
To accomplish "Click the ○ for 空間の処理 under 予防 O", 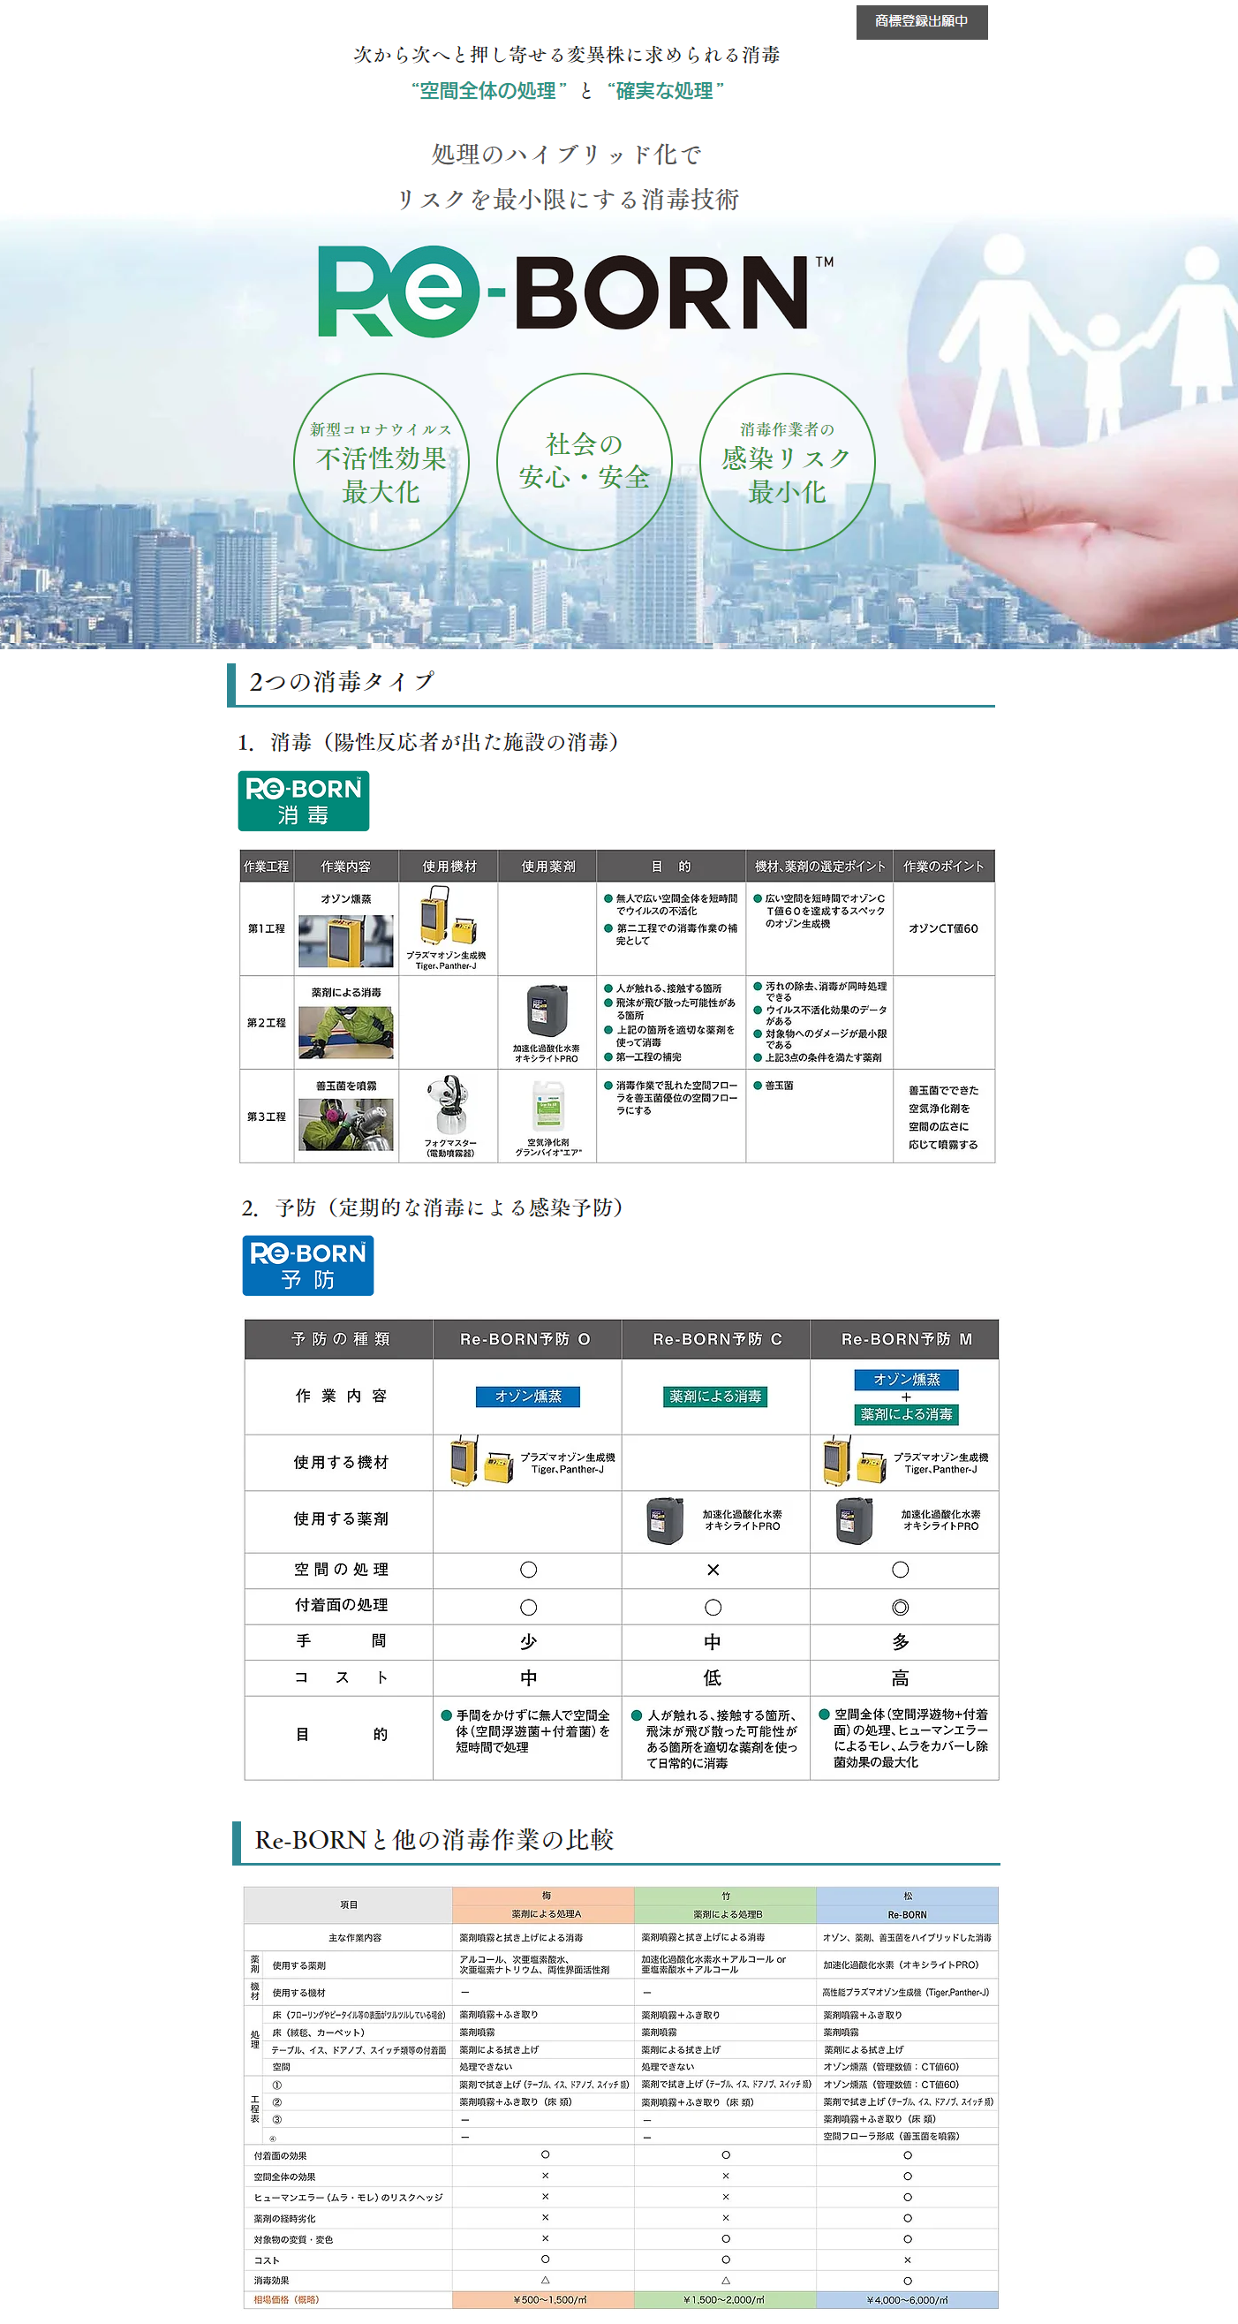I will pos(528,1570).
